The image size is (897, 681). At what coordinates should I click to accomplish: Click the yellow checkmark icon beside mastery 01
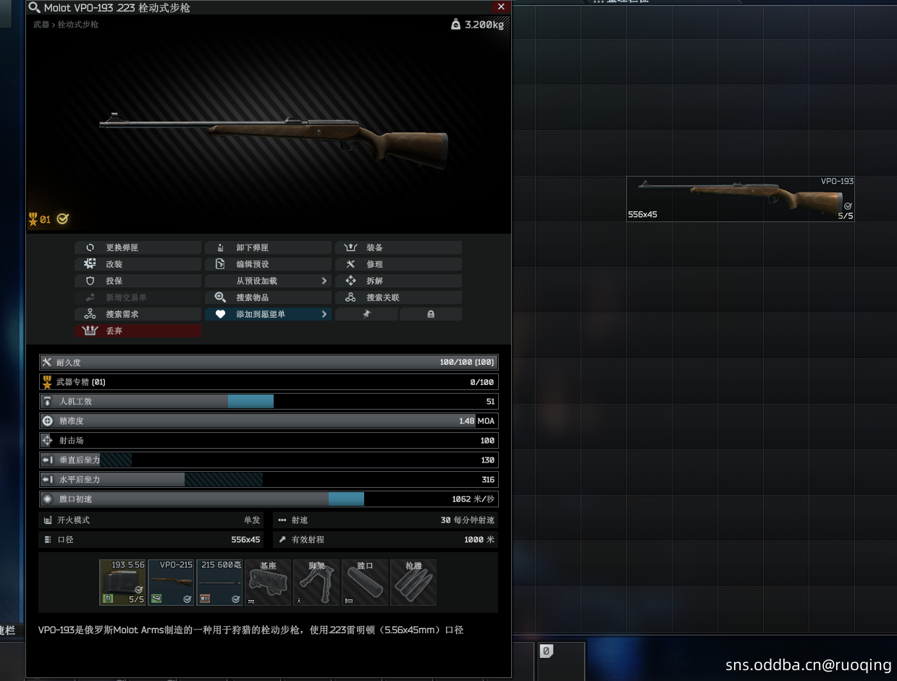pyautogui.click(x=63, y=219)
